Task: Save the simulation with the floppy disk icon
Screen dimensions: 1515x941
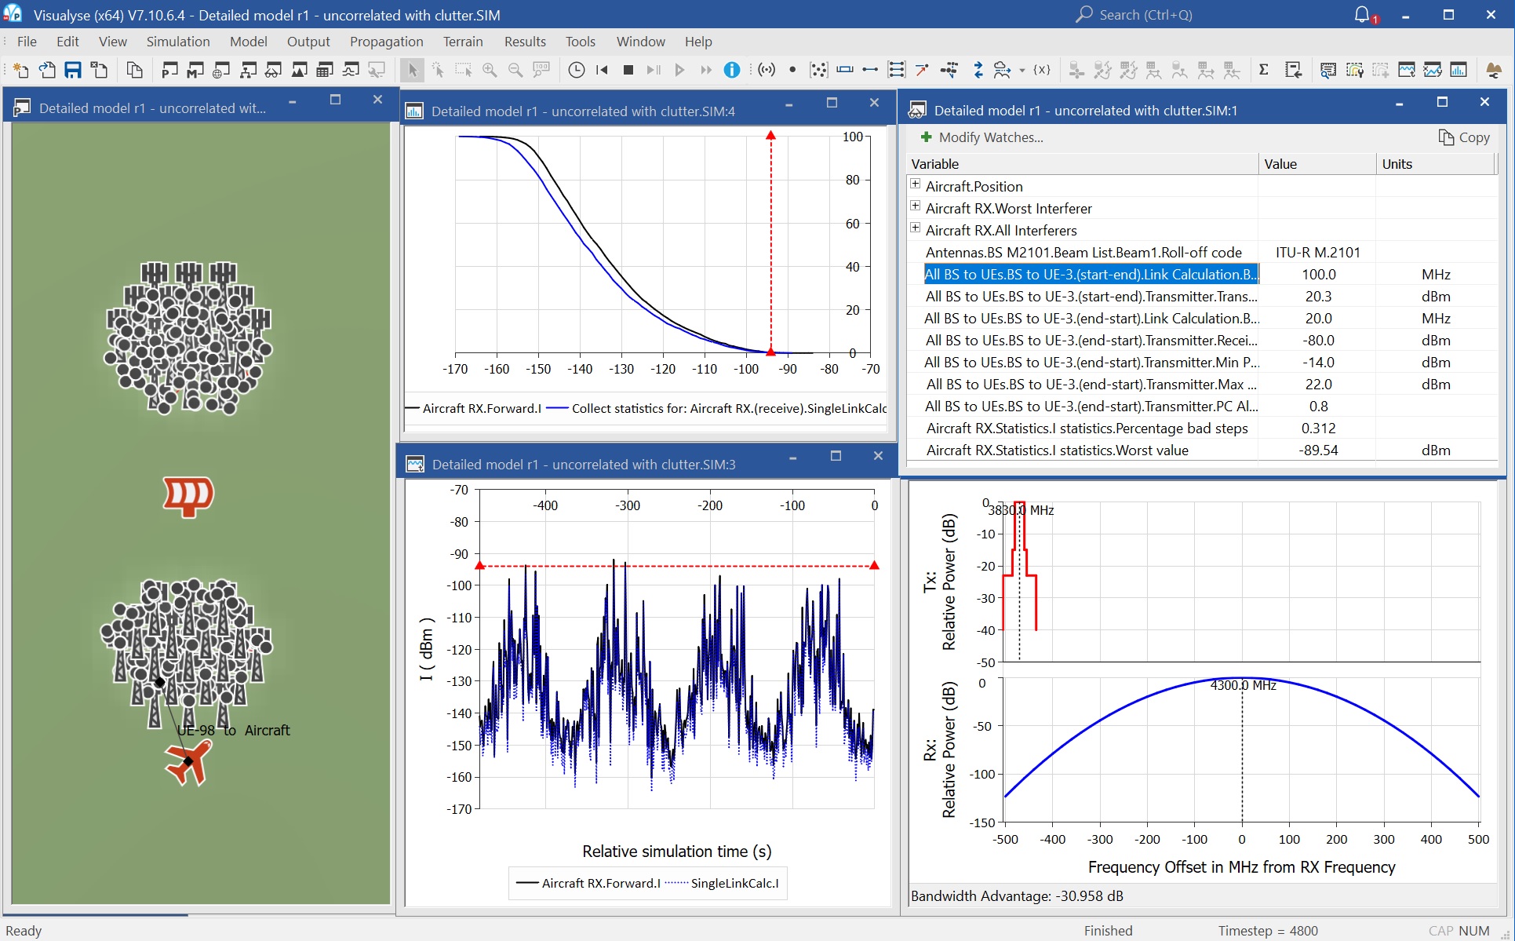Action: [73, 71]
